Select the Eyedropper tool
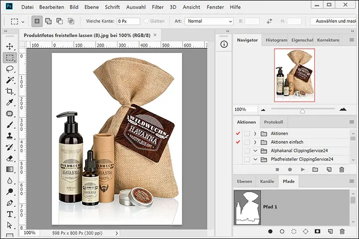This screenshot has height=239, width=359. pos(9,103)
